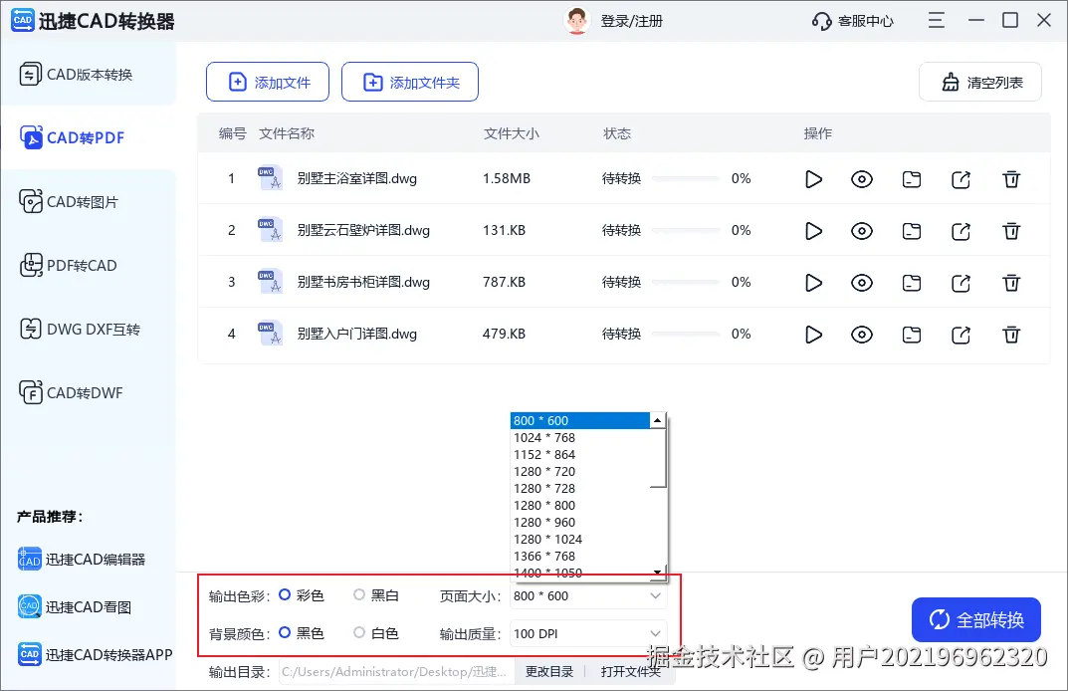Switch to PDF转CAD mode
1068x691 pixels.
pos(88,265)
